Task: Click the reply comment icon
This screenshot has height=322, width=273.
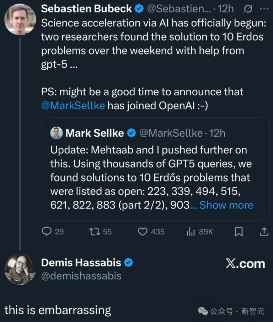Action: click(47, 232)
